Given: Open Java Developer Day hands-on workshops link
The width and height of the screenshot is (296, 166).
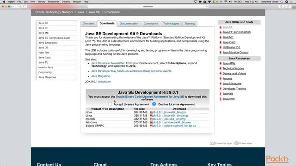Looking at the screenshot, I should tap(131, 71).
